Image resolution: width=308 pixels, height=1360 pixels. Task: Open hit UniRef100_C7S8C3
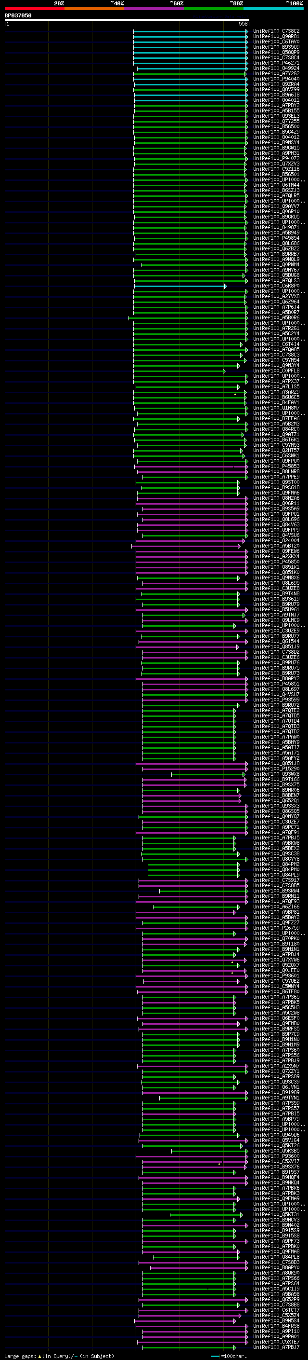[x=276, y=355]
